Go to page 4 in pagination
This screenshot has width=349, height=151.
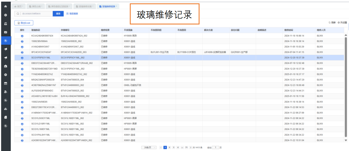pyautogui.click(x=178, y=147)
